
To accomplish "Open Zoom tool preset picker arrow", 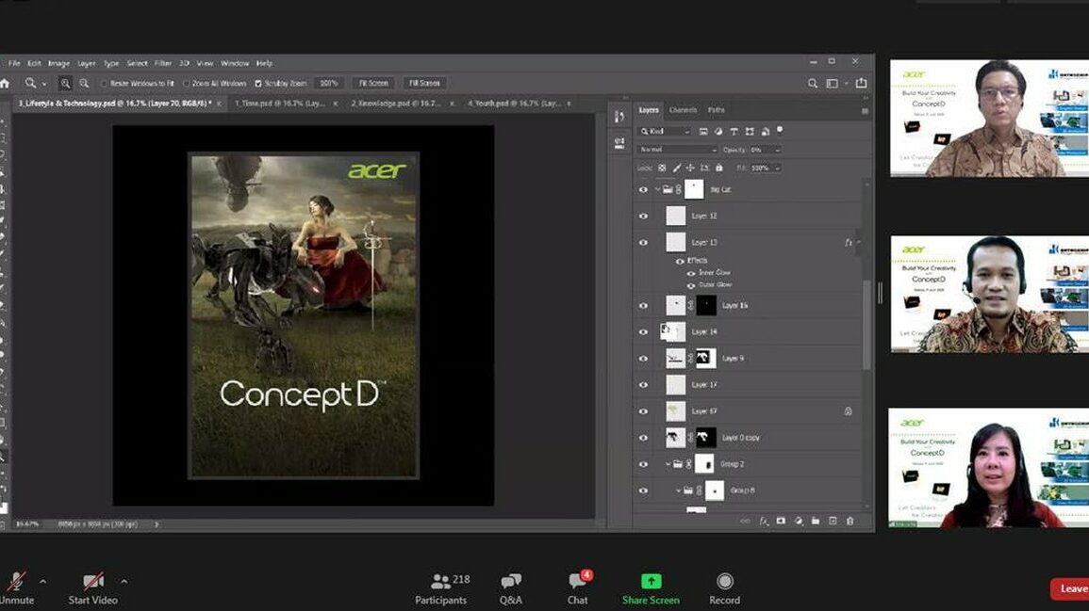I will (x=43, y=84).
